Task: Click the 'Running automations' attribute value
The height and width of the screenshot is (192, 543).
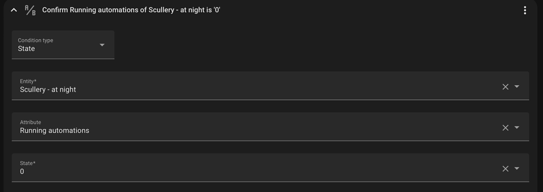Action: pos(55,131)
